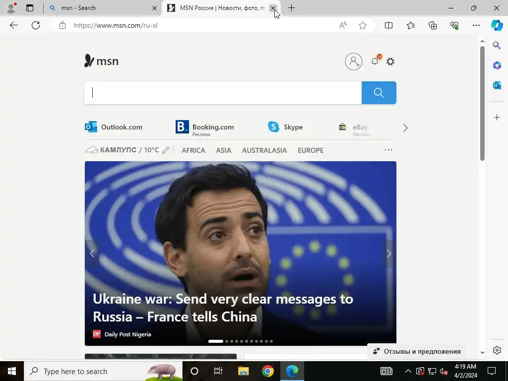Launch File Explorer from taskbar
Viewport: 508px width, 381px height.
pos(243,371)
